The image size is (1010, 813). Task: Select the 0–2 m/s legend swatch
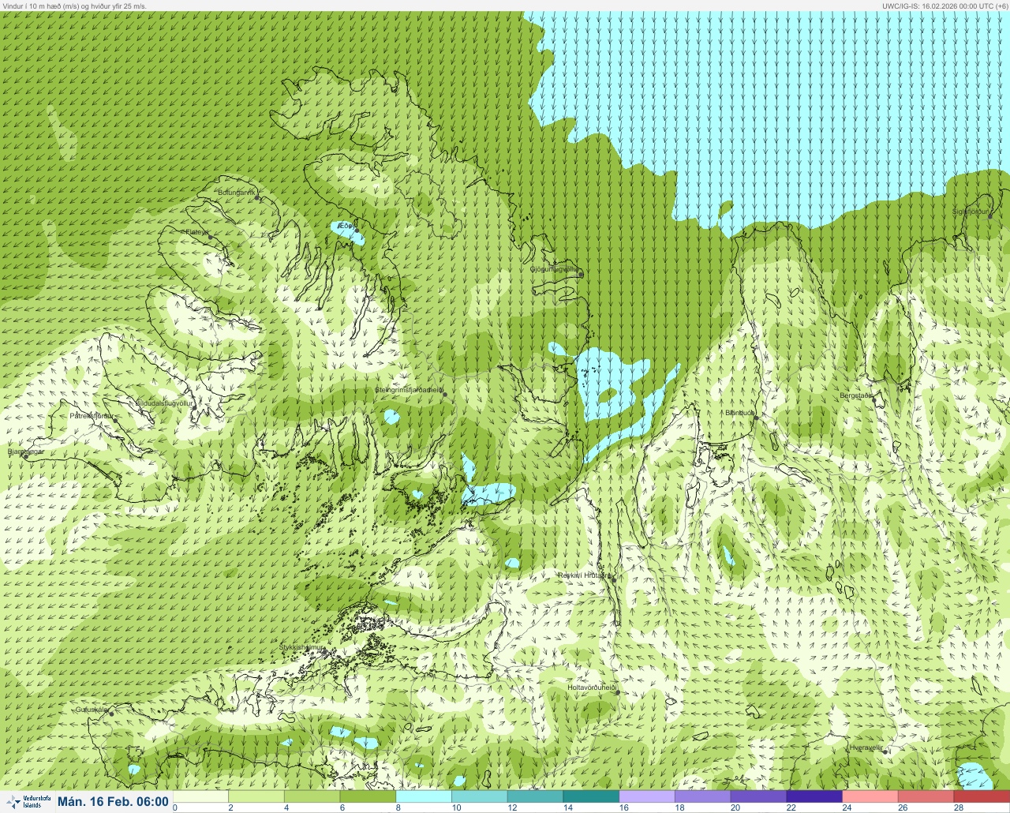point(200,796)
